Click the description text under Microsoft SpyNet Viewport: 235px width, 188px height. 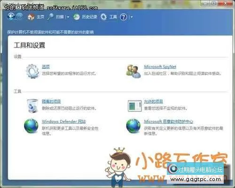[x=183, y=73]
